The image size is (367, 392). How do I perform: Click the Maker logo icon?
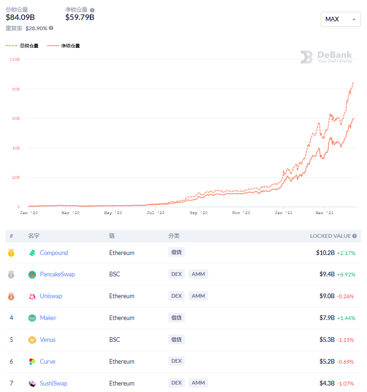[32, 318]
